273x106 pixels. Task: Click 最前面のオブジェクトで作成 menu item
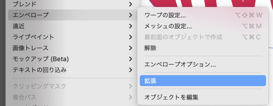183,37
